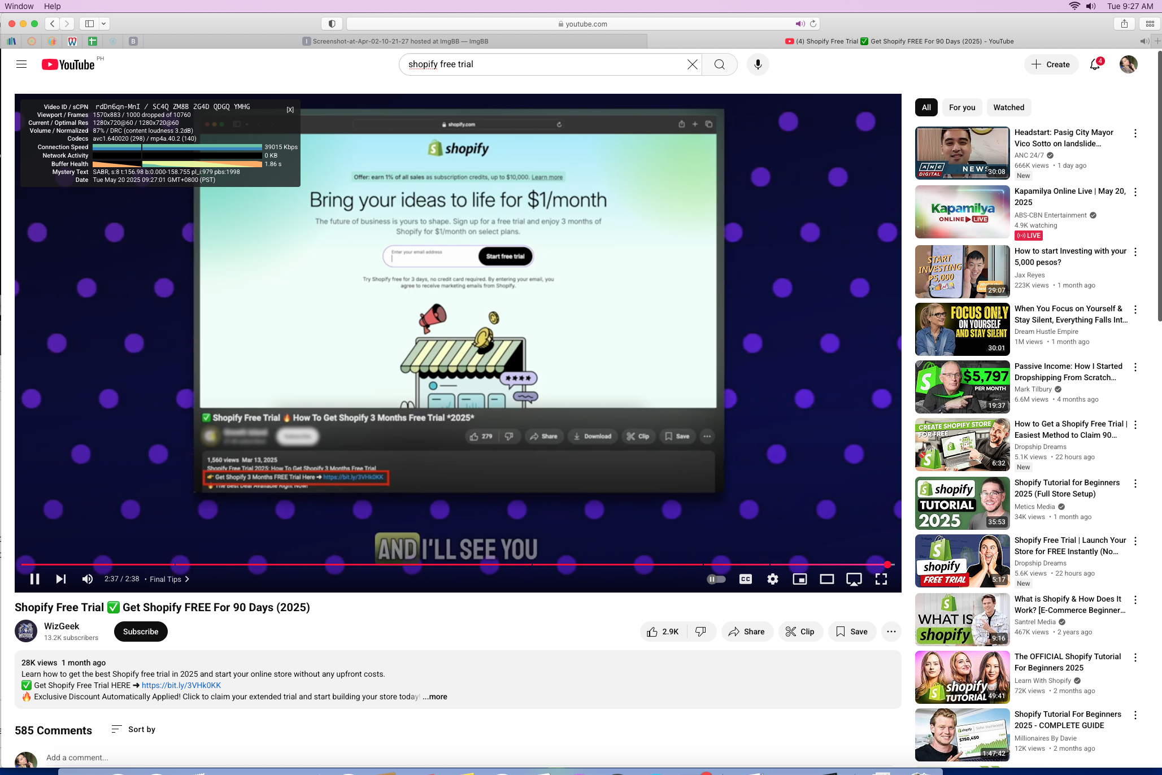Open options for Headstart Pasig City Mayor video

[x=1135, y=133]
